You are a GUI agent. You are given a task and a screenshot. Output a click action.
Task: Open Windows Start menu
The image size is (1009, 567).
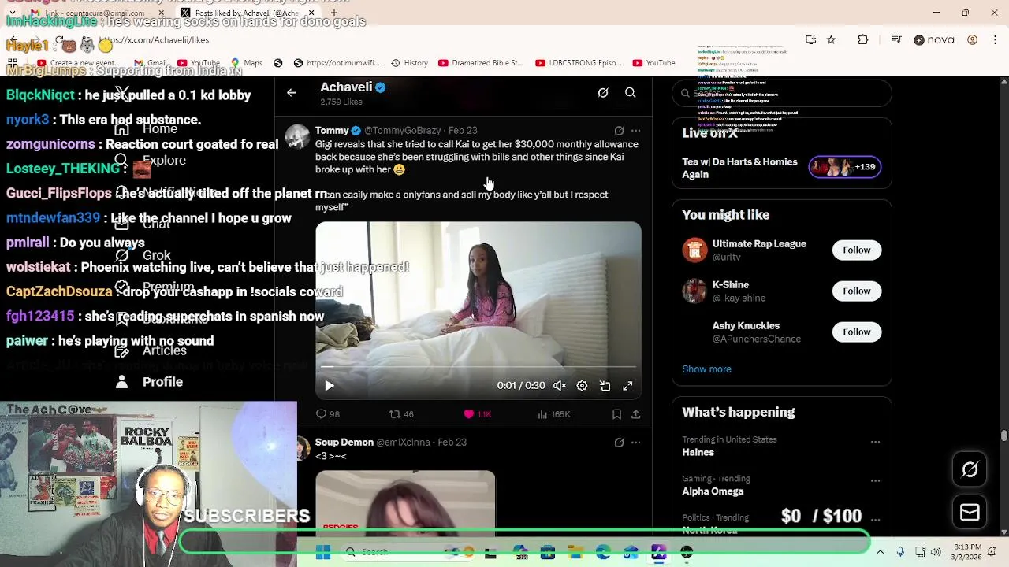323,553
